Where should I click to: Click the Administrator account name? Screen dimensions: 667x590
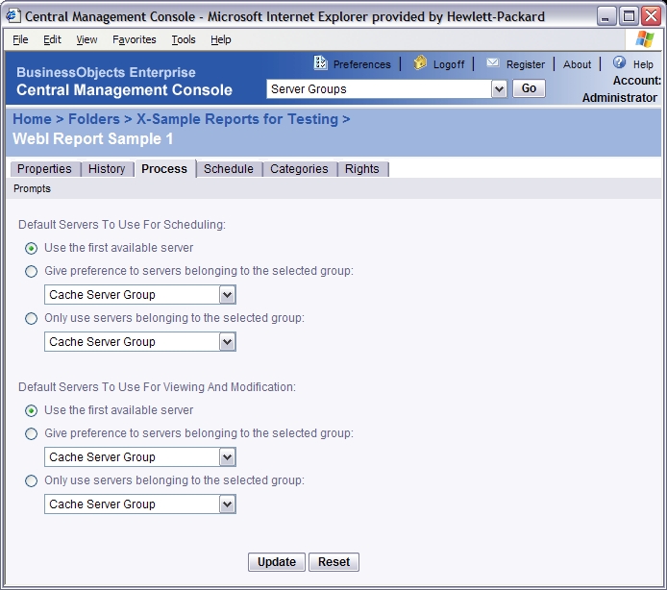(x=619, y=98)
